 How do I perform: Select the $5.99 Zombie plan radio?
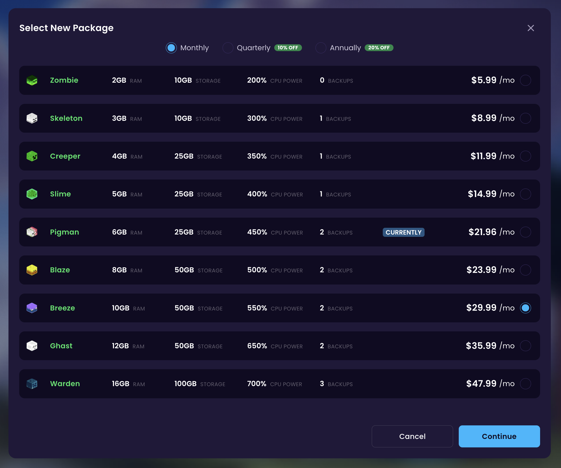coord(525,80)
